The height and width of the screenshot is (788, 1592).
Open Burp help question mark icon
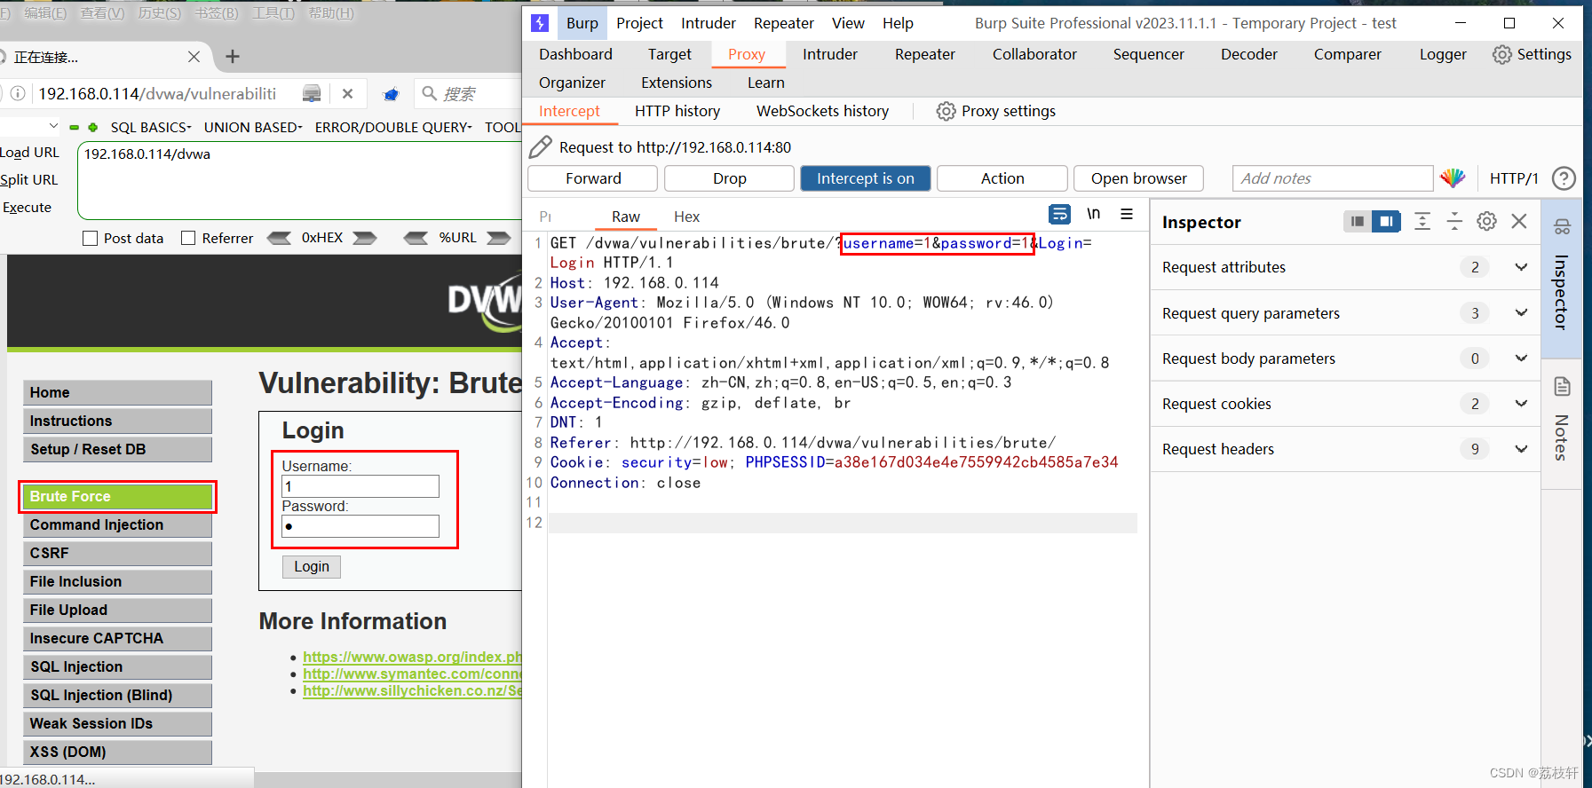pyautogui.click(x=1564, y=178)
